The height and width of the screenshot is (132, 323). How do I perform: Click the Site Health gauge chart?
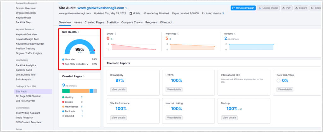point(79,47)
